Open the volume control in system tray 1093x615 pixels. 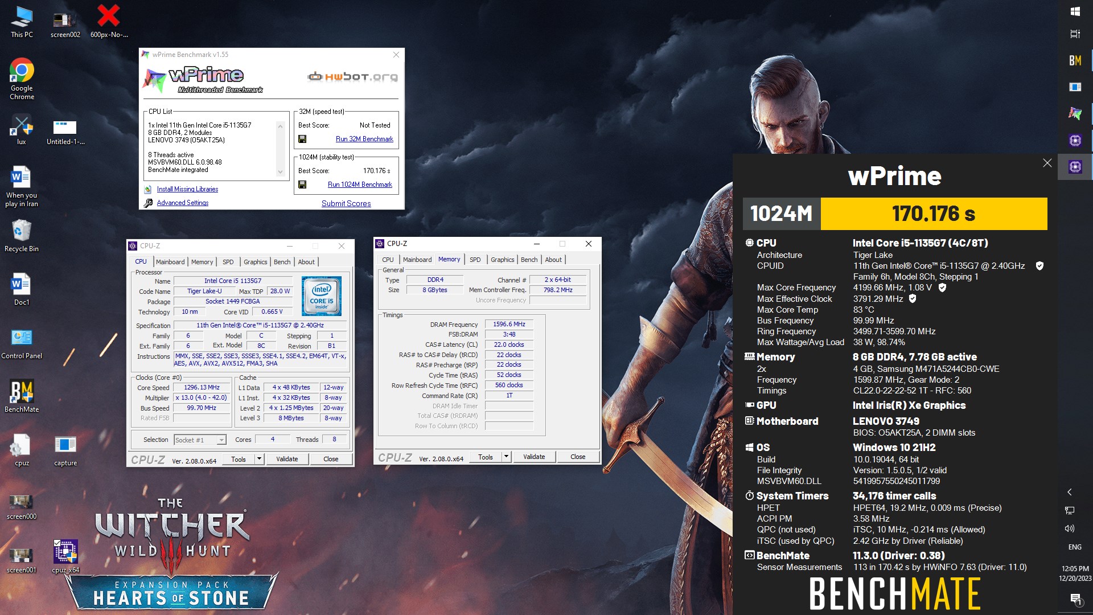(1070, 528)
